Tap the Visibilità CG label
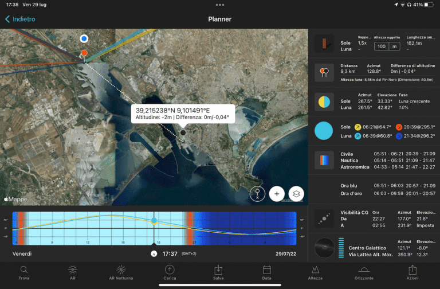 tap(355, 213)
